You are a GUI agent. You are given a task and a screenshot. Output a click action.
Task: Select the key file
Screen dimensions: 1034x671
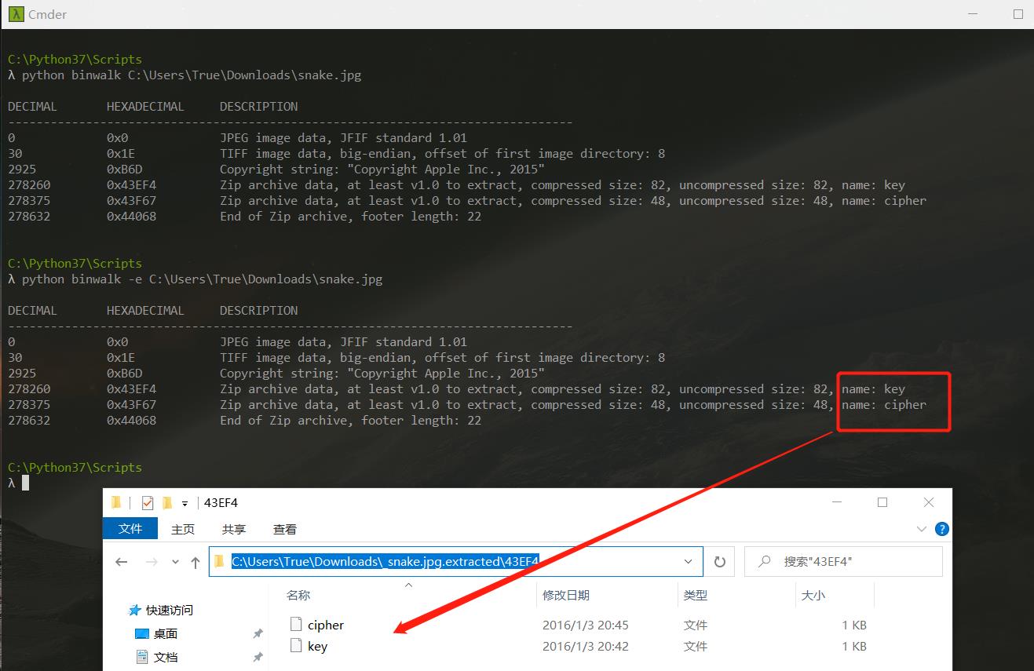317,647
